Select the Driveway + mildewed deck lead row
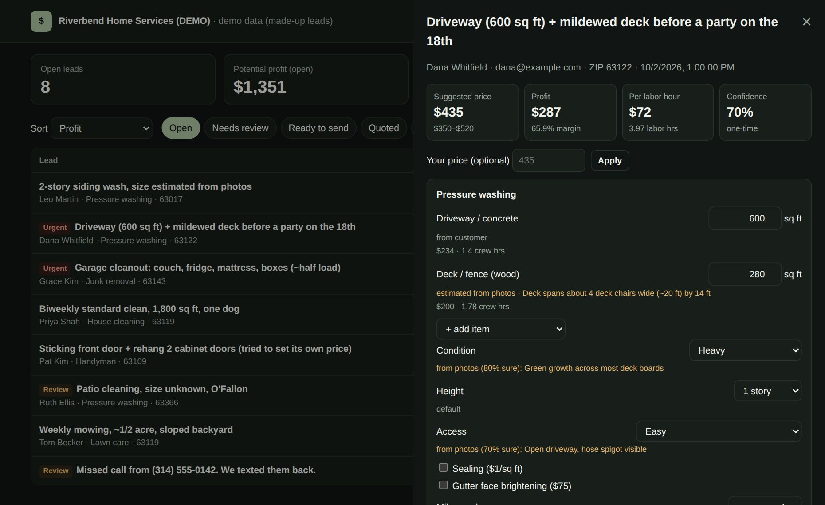 222,233
